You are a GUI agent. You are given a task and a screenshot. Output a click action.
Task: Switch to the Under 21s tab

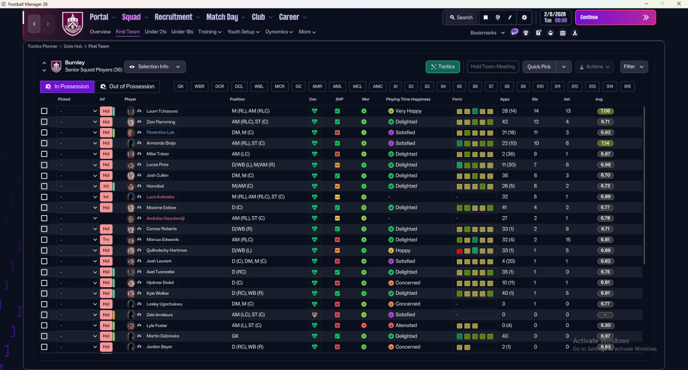pos(155,32)
